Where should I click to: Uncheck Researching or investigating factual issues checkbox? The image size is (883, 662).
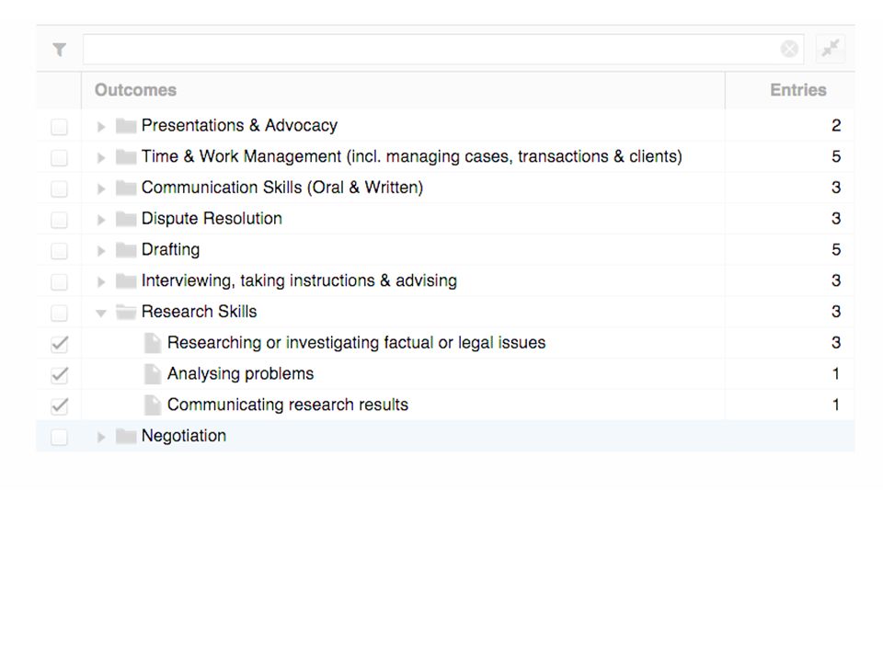click(59, 343)
